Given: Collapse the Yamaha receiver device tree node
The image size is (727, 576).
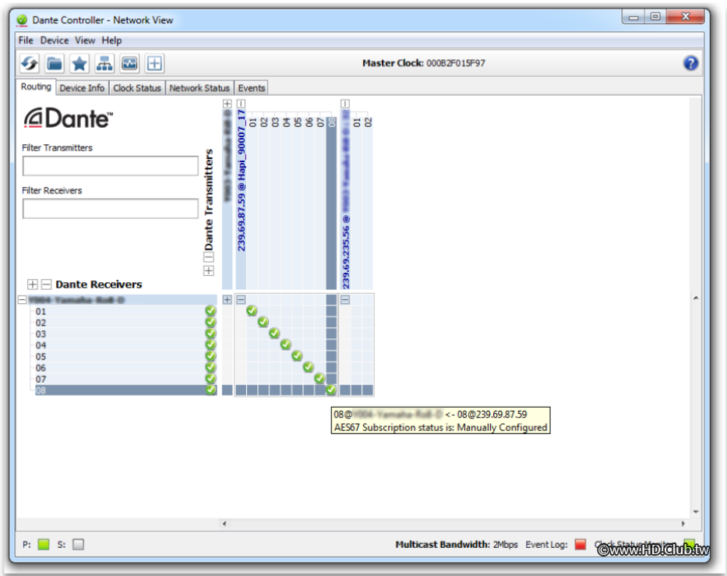Looking at the screenshot, I should click(22, 300).
